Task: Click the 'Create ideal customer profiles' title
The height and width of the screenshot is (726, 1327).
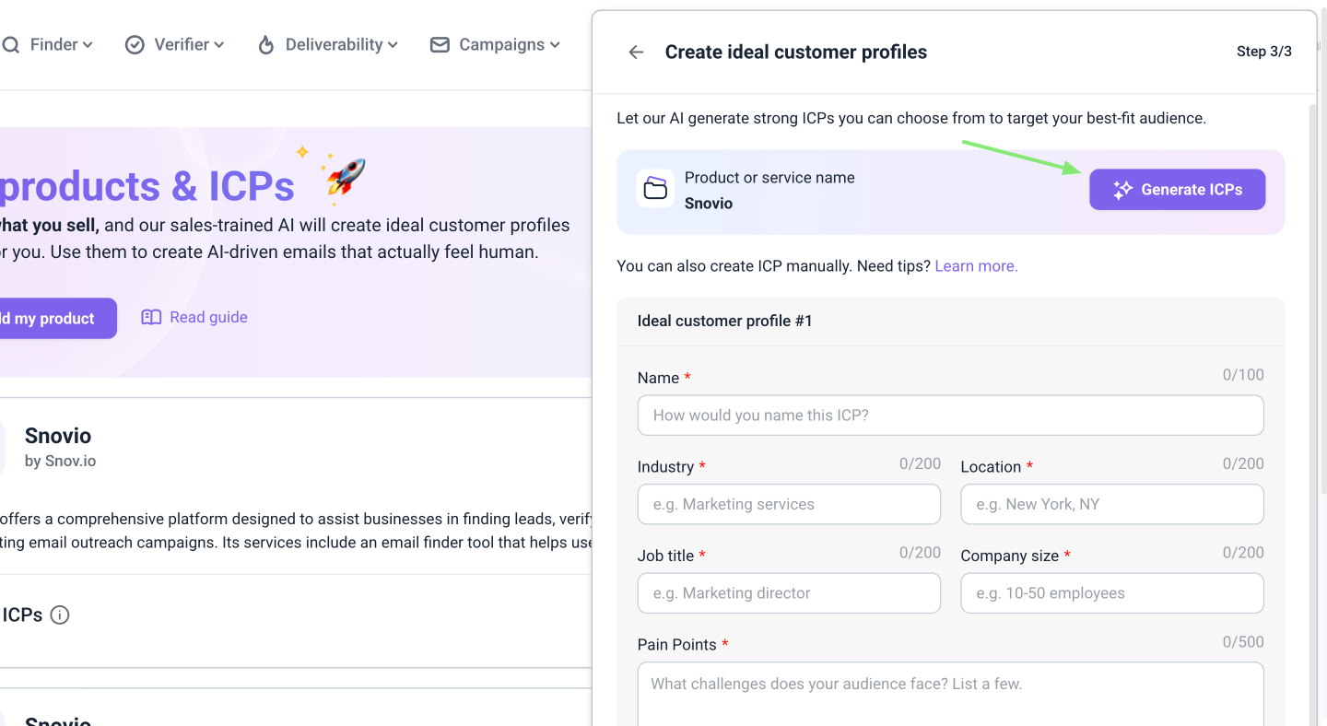Action: pyautogui.click(x=796, y=53)
